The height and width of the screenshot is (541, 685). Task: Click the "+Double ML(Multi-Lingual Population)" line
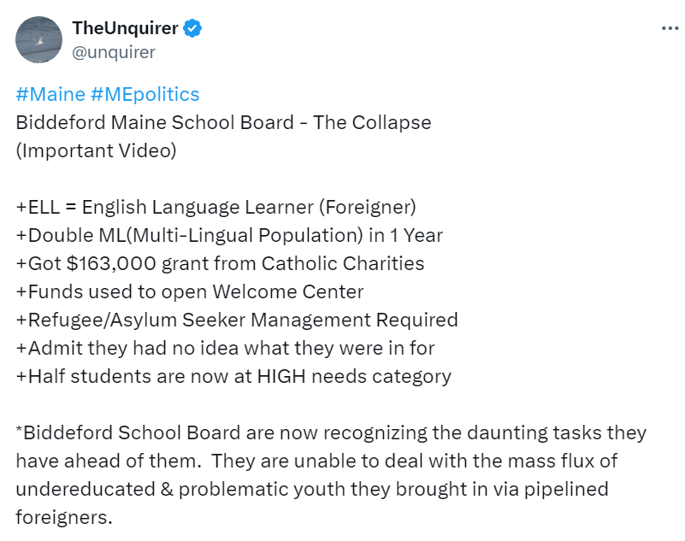[x=229, y=235]
